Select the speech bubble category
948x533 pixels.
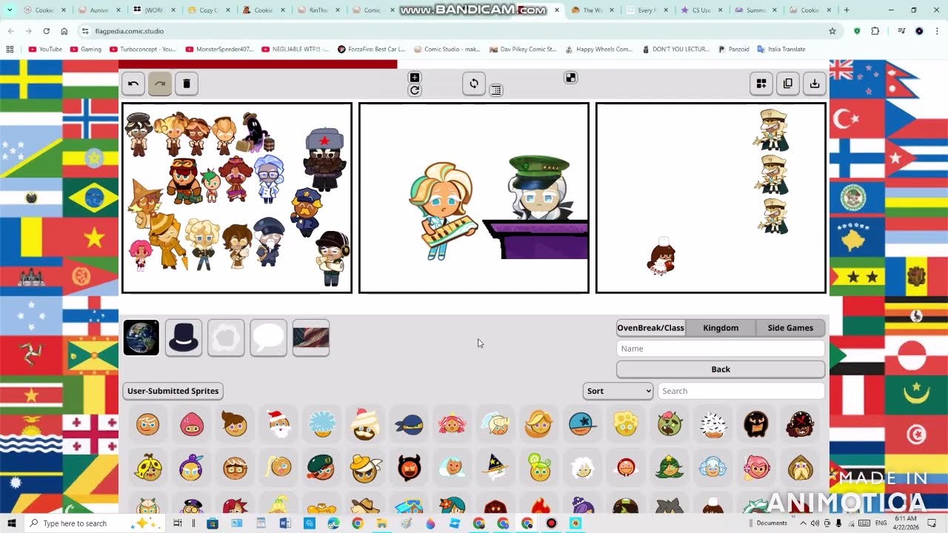(268, 338)
